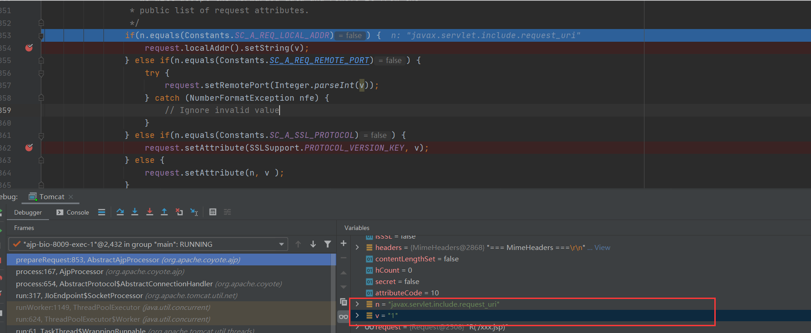Click the Next Frame down arrow
The height and width of the screenshot is (333, 811).
pyautogui.click(x=313, y=244)
